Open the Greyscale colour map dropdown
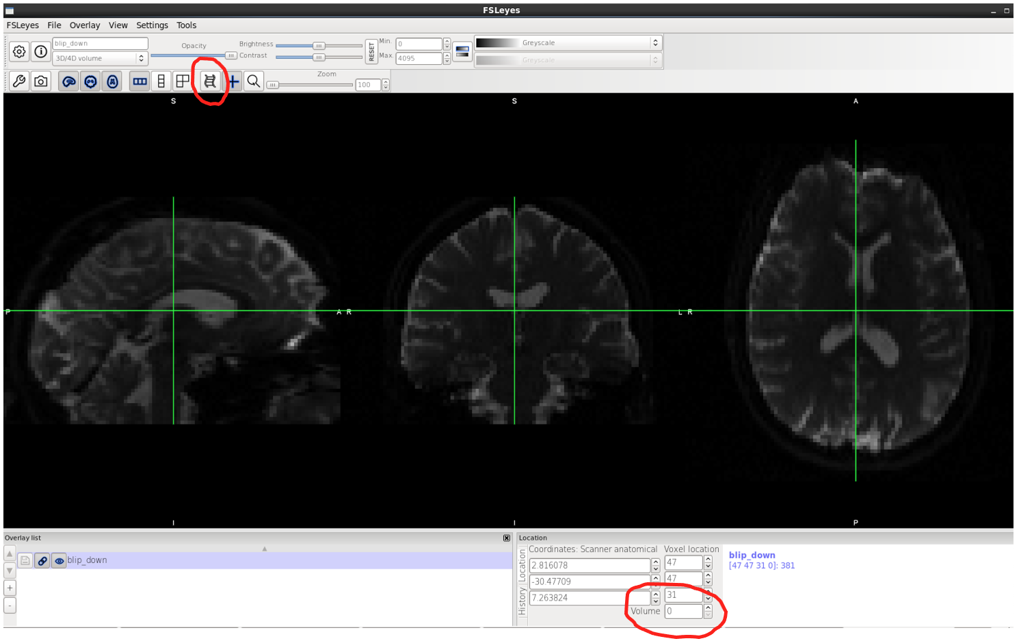Image resolution: width=1019 pixels, height=641 pixels. point(568,42)
